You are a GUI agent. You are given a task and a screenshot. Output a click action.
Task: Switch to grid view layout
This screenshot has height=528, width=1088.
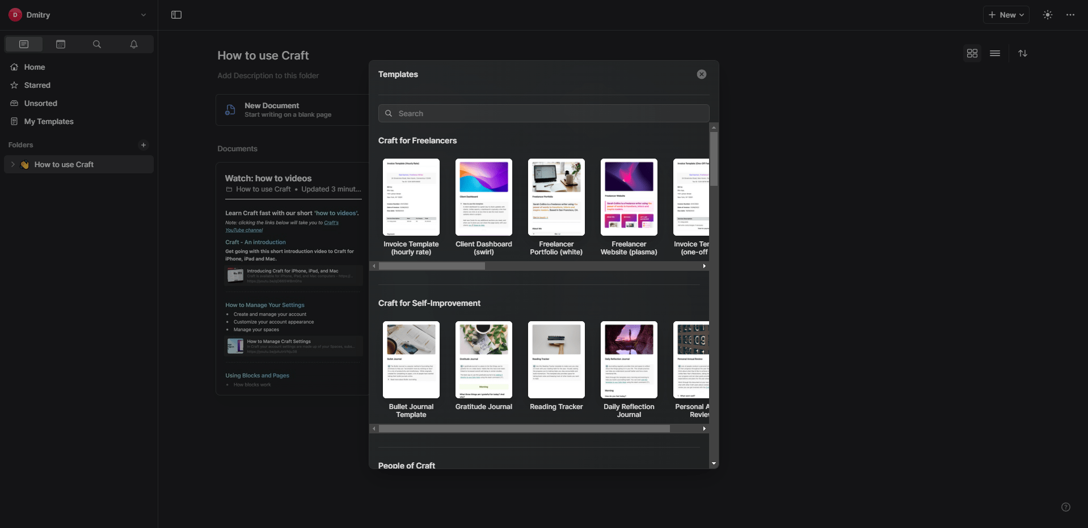coord(972,53)
